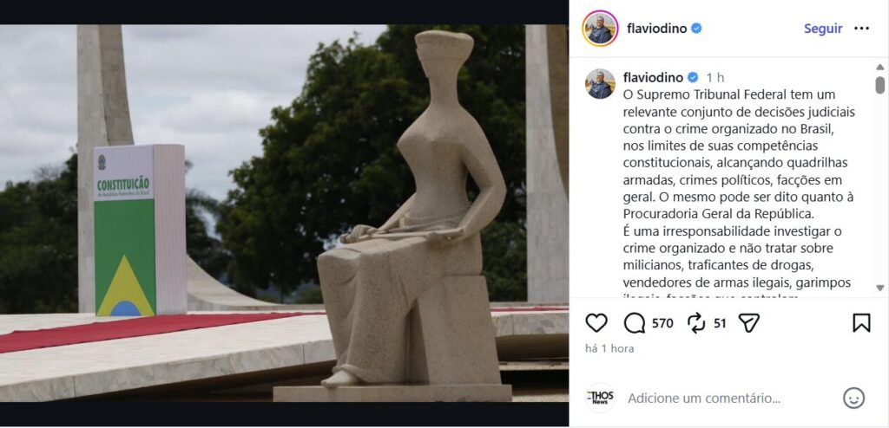
Task: Click the post photo of statue
Action: tap(284, 213)
